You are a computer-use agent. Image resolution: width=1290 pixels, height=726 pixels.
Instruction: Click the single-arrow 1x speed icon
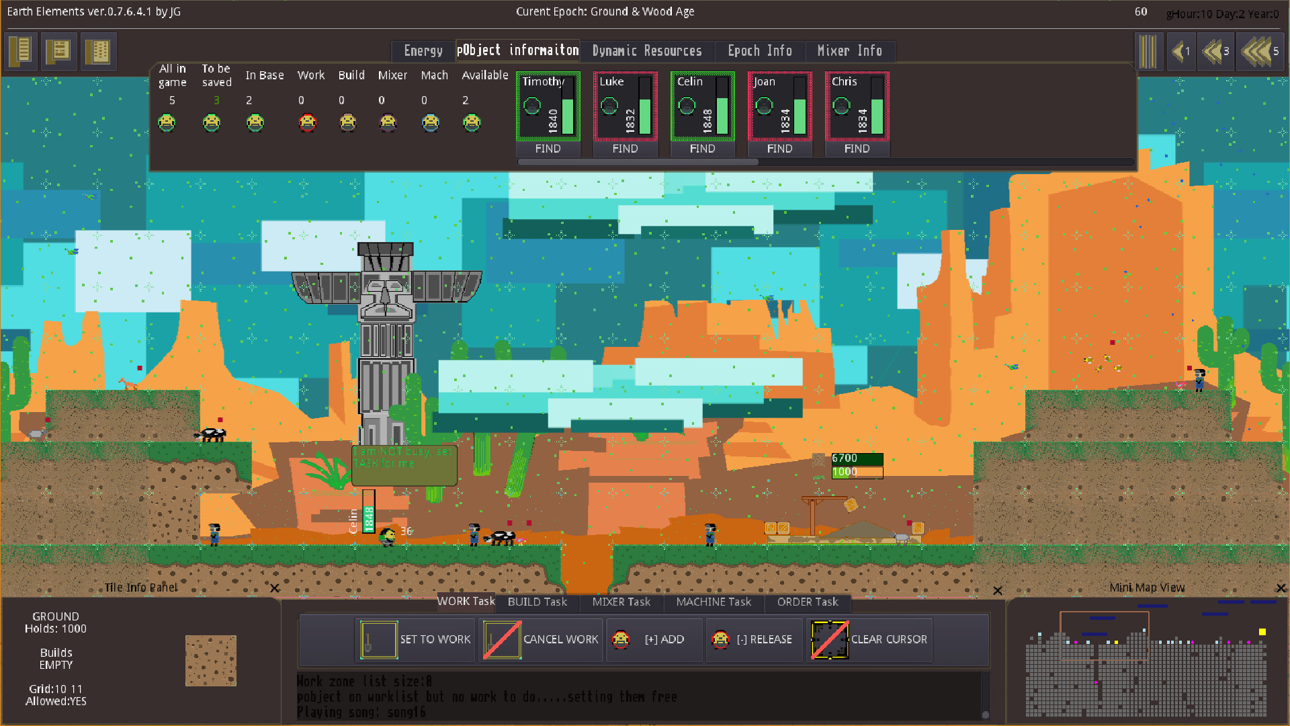[1181, 51]
